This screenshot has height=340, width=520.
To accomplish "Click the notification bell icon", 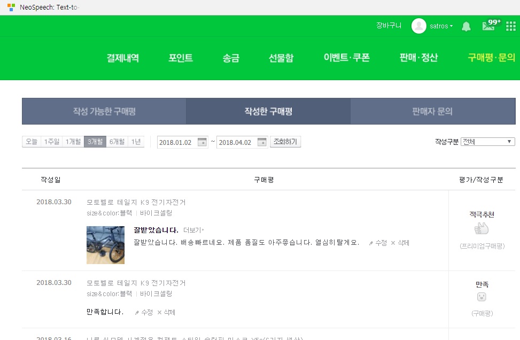I will (x=466, y=26).
